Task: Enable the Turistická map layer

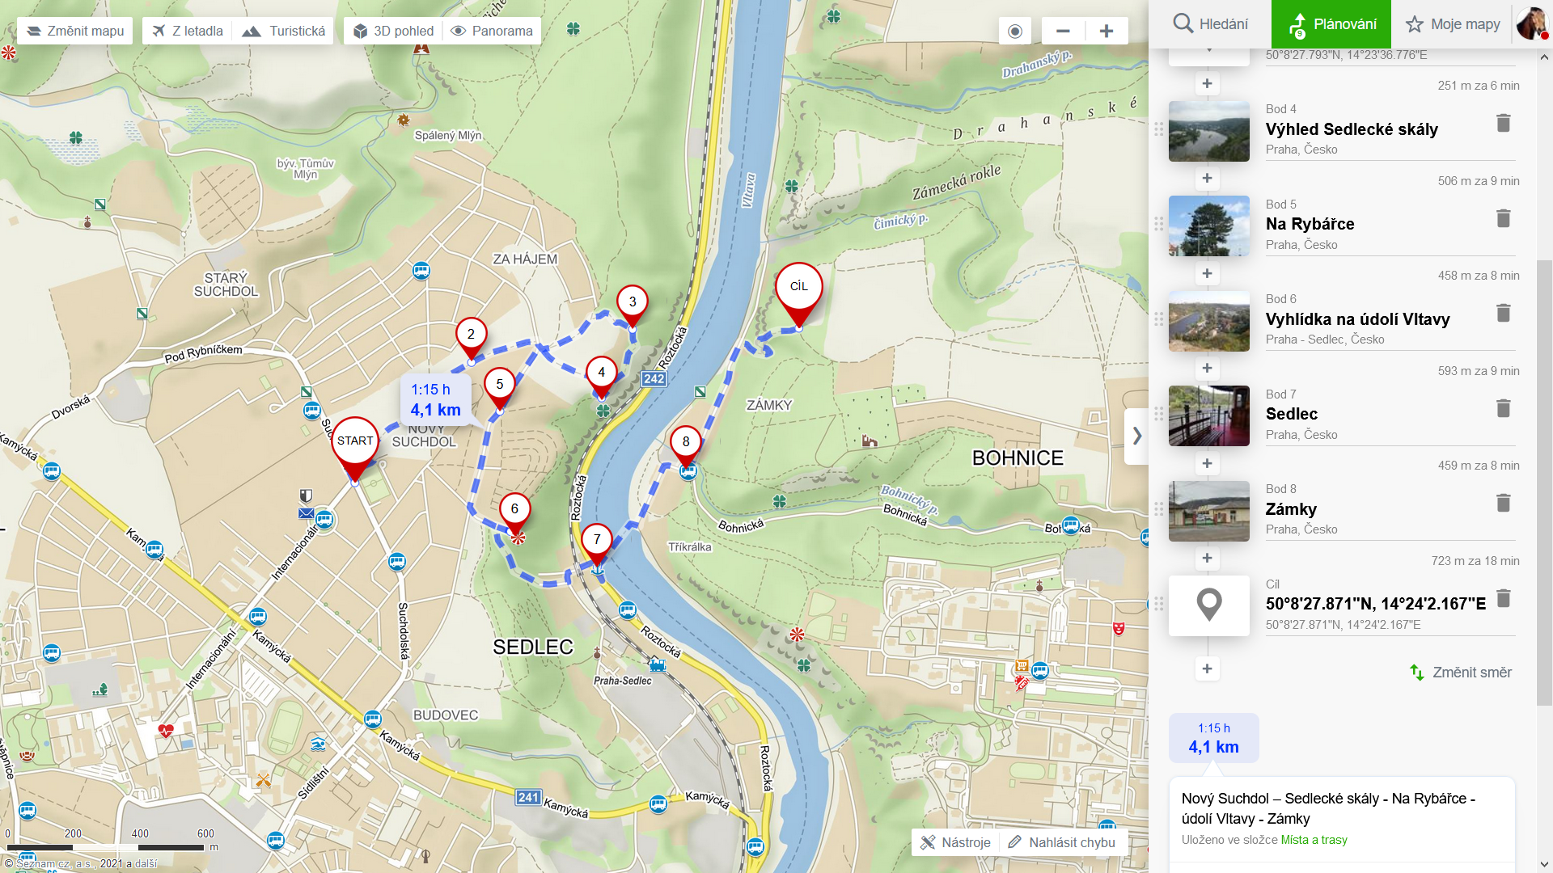Action: point(284,32)
